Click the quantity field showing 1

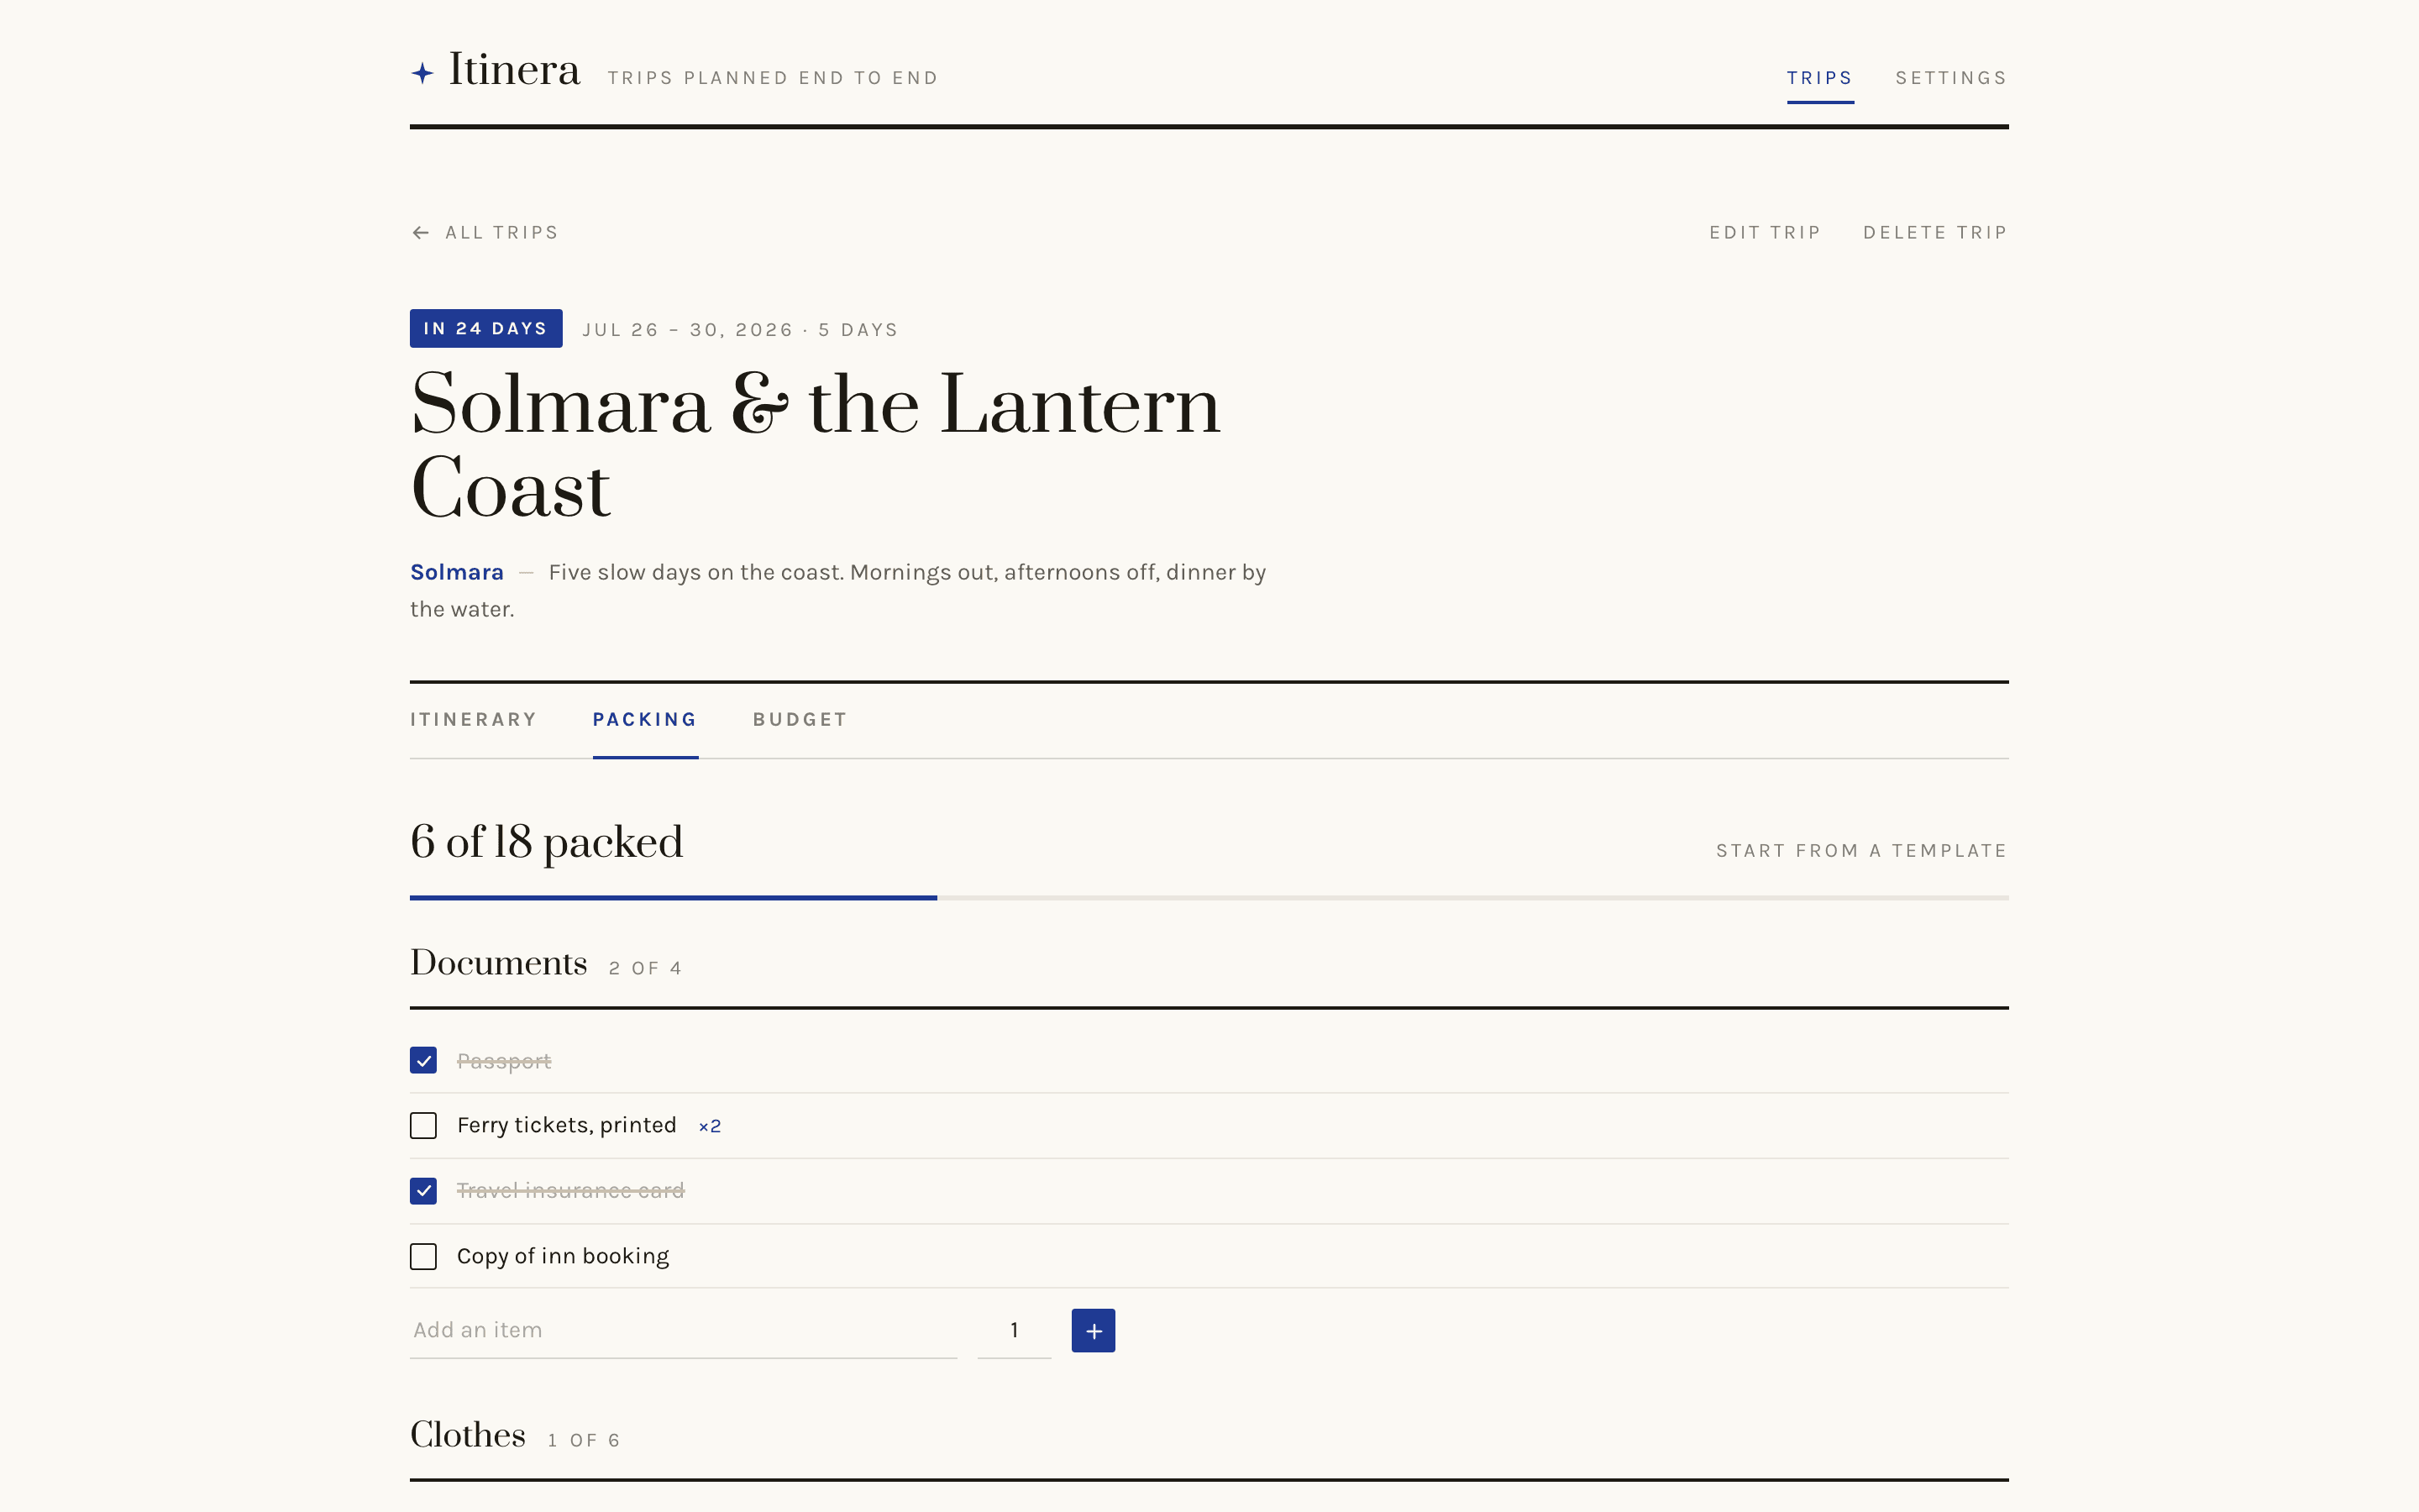tap(1014, 1330)
